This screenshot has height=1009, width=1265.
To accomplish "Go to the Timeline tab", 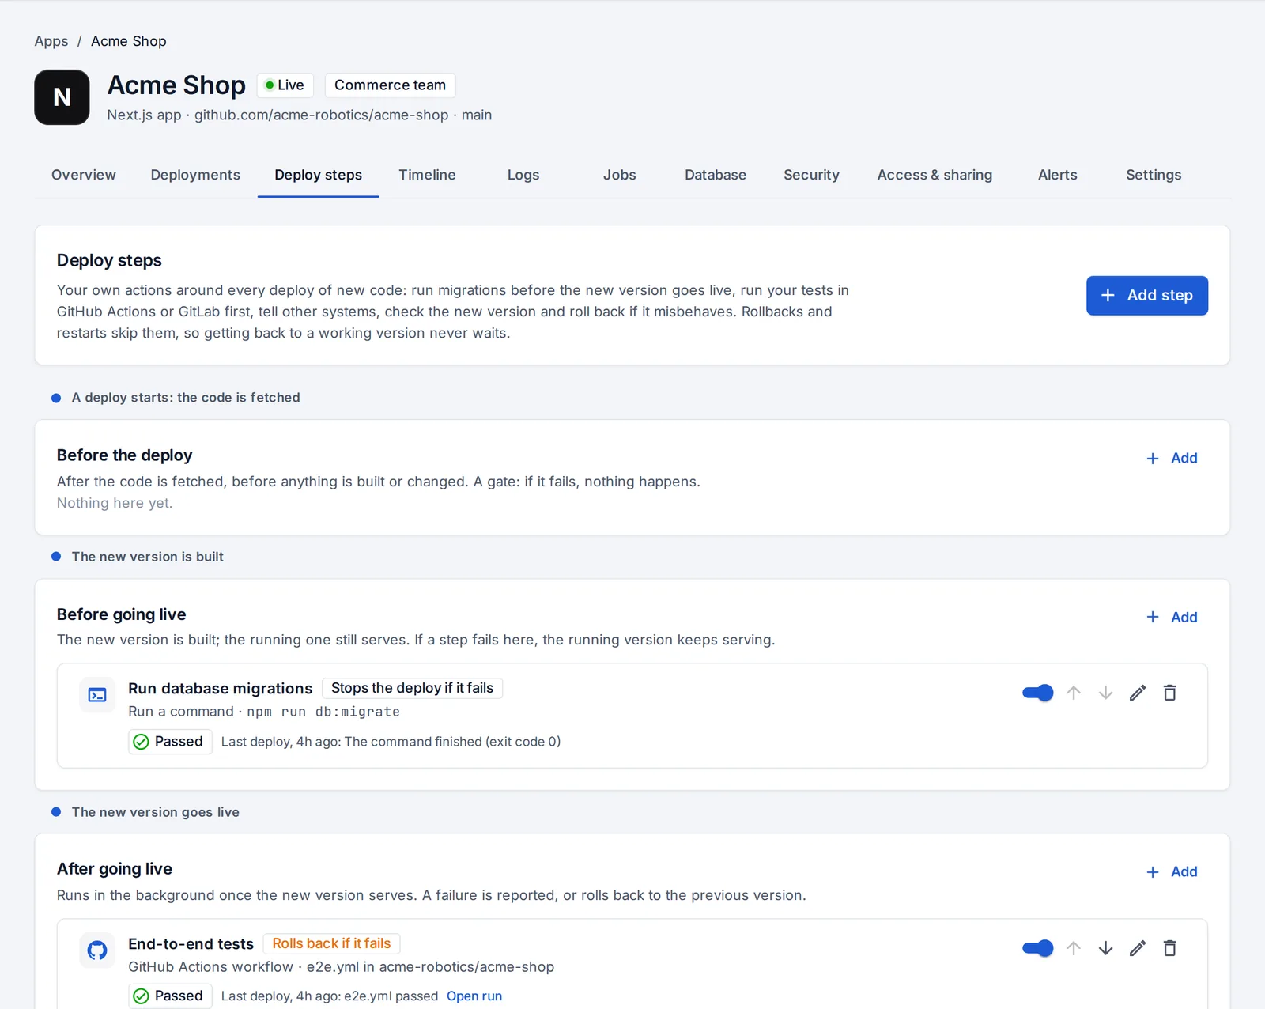I will 427,175.
